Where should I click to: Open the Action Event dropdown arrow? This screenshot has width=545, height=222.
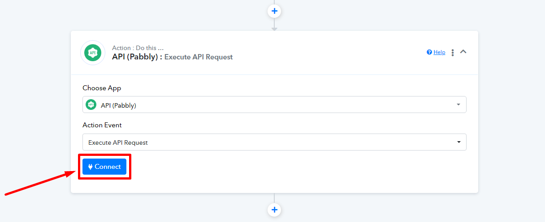point(458,142)
